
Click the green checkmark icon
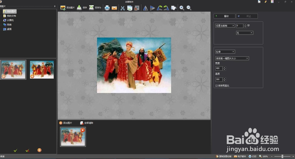click(15, 150)
